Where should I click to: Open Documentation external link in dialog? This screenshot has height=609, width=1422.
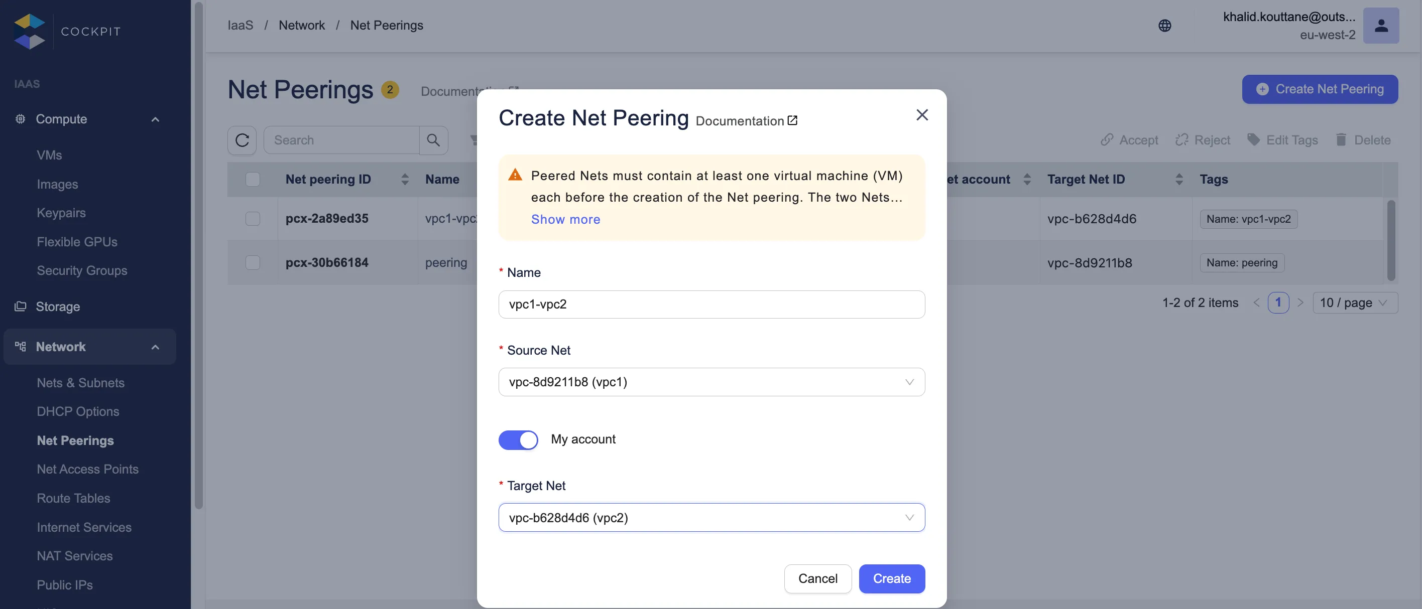click(746, 121)
